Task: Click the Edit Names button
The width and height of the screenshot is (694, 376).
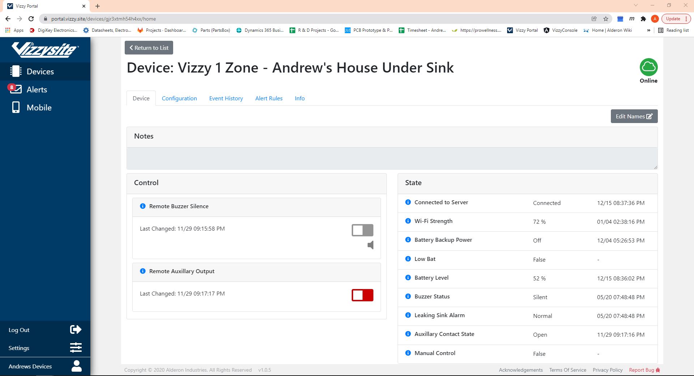Action: tap(634, 116)
